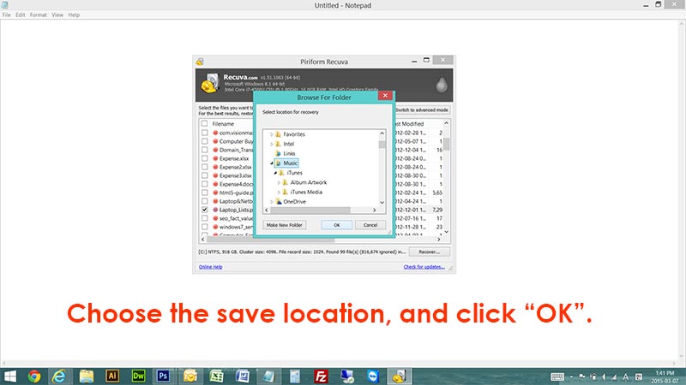Open the touch keyboard tray icon
Image resolution: width=686 pixels, height=385 pixels.
coord(557,376)
